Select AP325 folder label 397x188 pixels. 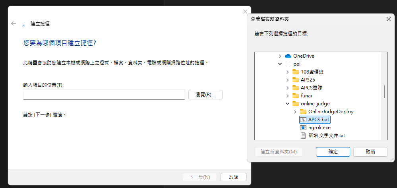coord(308,80)
